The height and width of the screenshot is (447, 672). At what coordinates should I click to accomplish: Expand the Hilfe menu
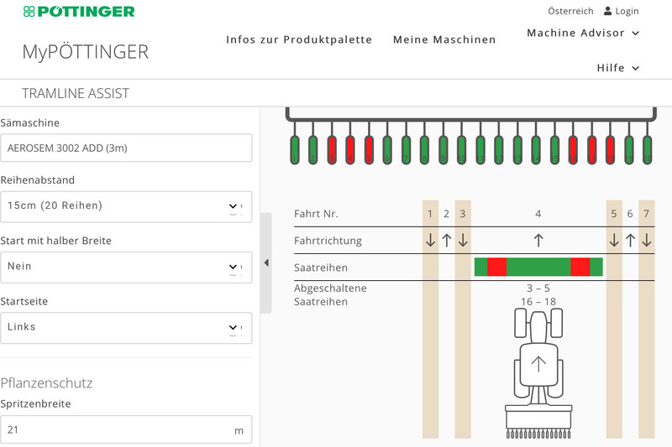coord(617,68)
